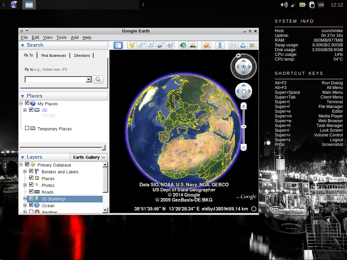Collapse the Search panel triangle
347x260 pixels.
tap(22, 45)
